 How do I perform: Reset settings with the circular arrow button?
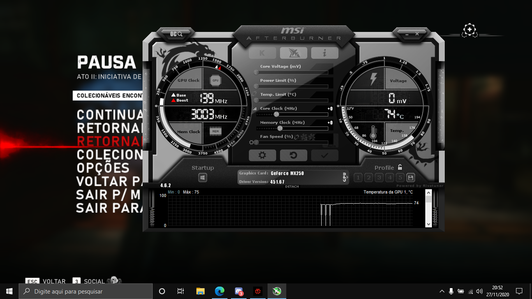tap(293, 155)
